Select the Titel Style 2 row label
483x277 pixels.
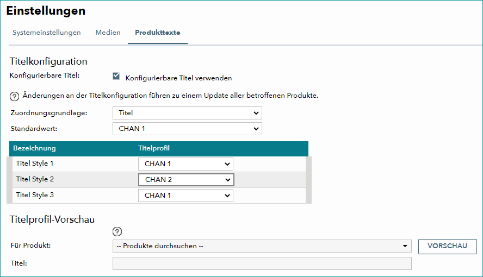point(35,179)
